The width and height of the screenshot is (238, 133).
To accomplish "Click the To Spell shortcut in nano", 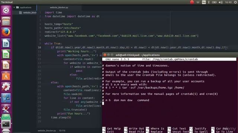I will point(199,132).
